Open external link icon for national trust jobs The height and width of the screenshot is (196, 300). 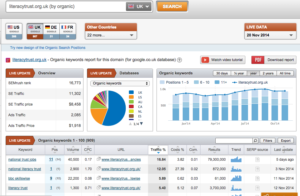[99, 159]
